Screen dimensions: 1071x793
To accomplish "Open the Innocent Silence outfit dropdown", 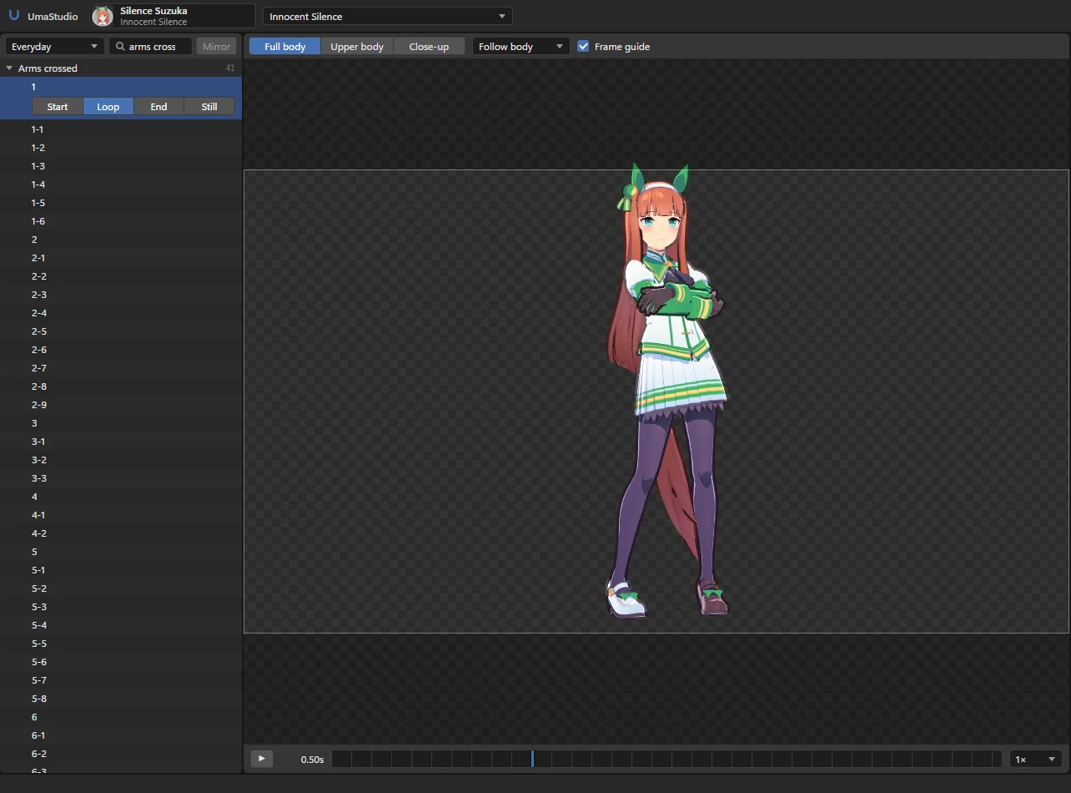I will tap(388, 17).
